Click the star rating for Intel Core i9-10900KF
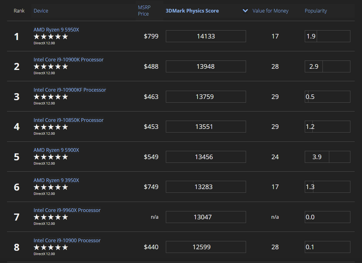The image size is (362, 263). click(x=51, y=97)
